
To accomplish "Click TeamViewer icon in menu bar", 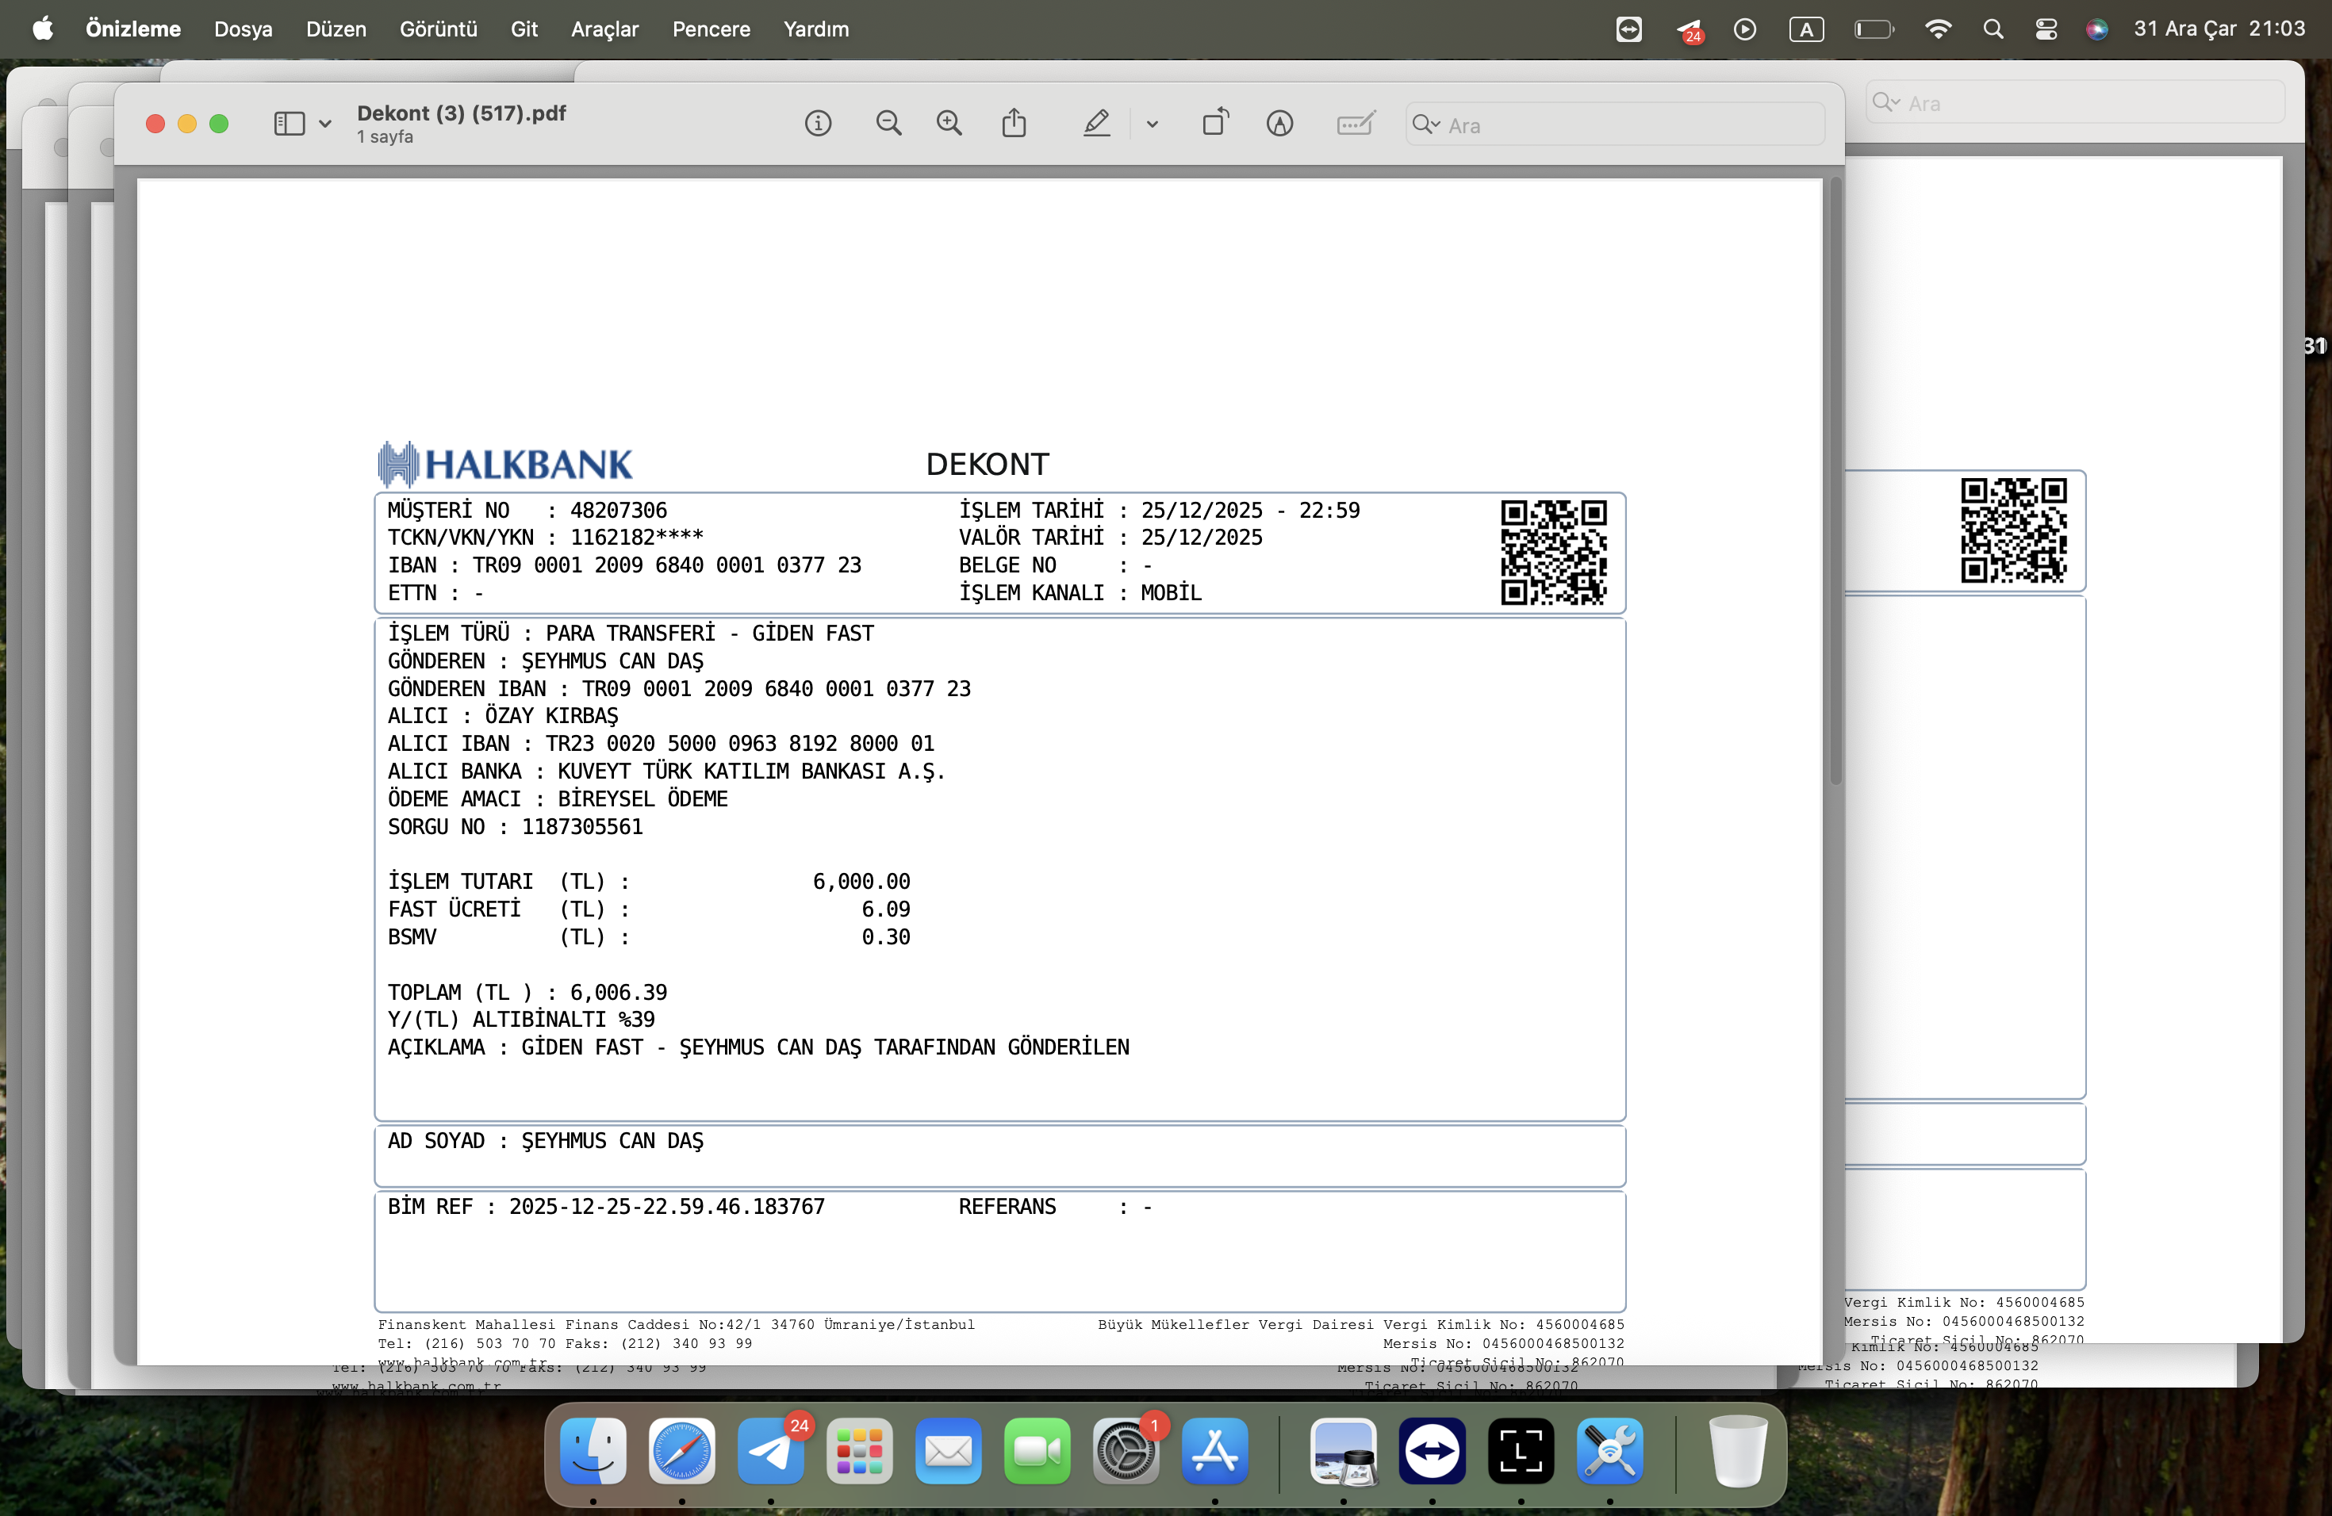I will (1628, 29).
